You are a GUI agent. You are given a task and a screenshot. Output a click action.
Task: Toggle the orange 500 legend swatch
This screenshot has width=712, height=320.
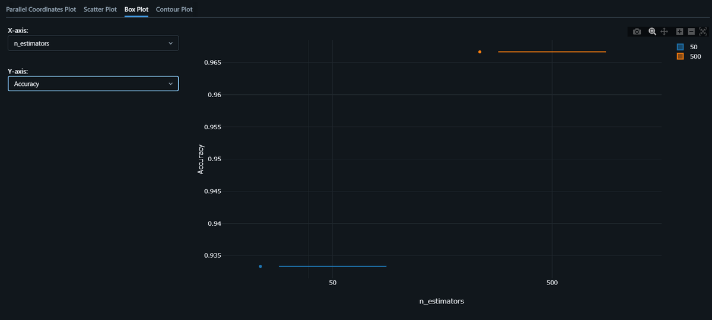click(x=681, y=56)
